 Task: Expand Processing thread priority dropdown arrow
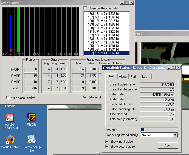[x=176, y=135]
